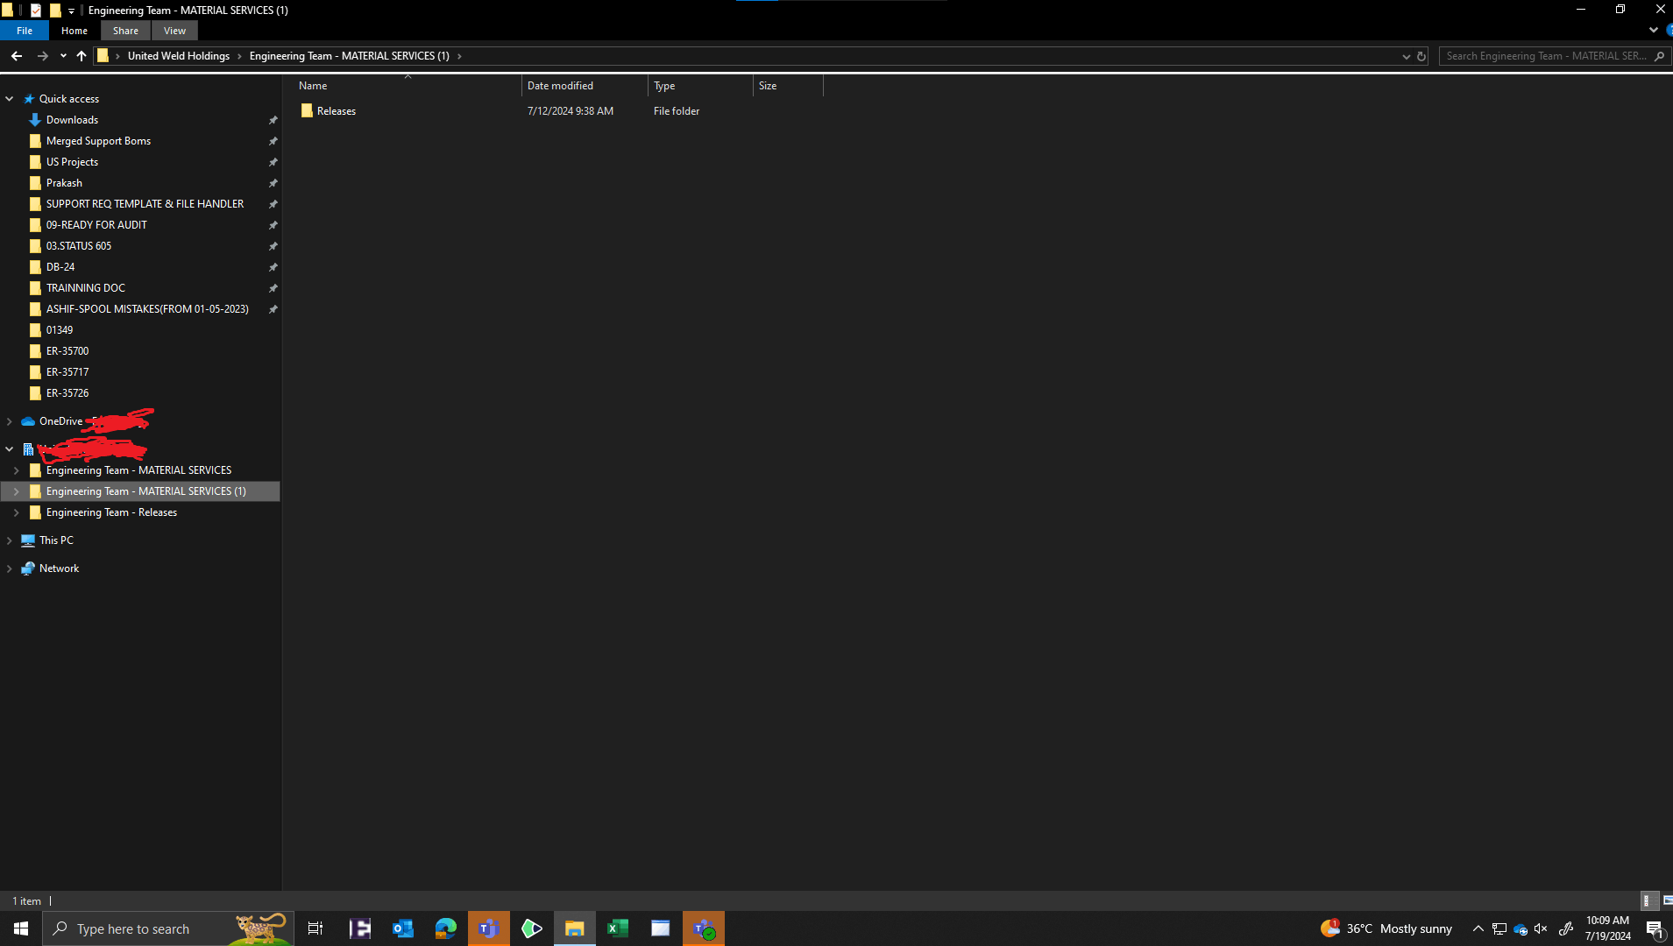The image size is (1673, 946).
Task: Select the Releases date 7/12/2024 9:38 AM
Action: pos(571,111)
